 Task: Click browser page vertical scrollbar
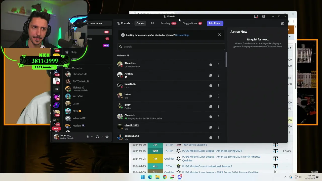[296, 66]
